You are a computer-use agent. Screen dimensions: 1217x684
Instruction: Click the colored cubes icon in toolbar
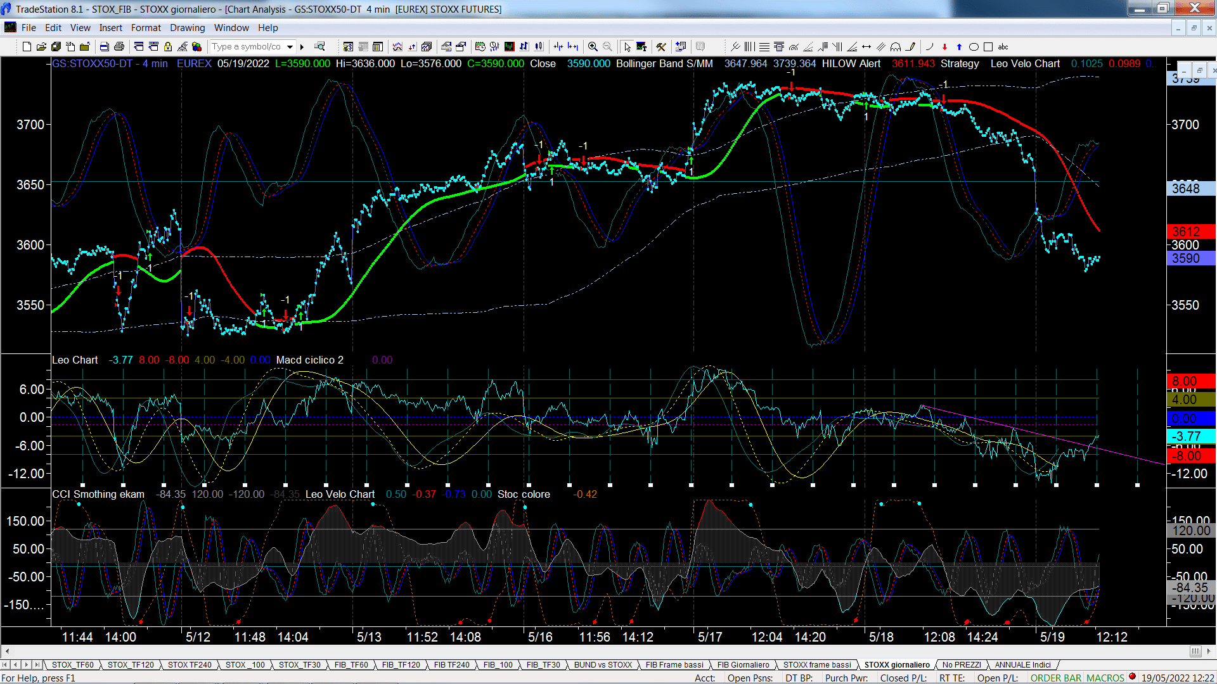click(196, 47)
